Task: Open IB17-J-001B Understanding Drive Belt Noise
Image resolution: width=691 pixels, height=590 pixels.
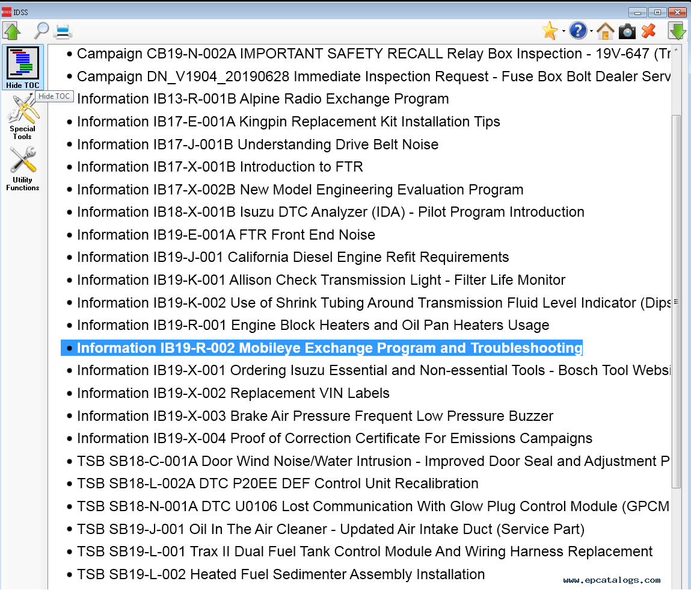Action: (x=257, y=144)
